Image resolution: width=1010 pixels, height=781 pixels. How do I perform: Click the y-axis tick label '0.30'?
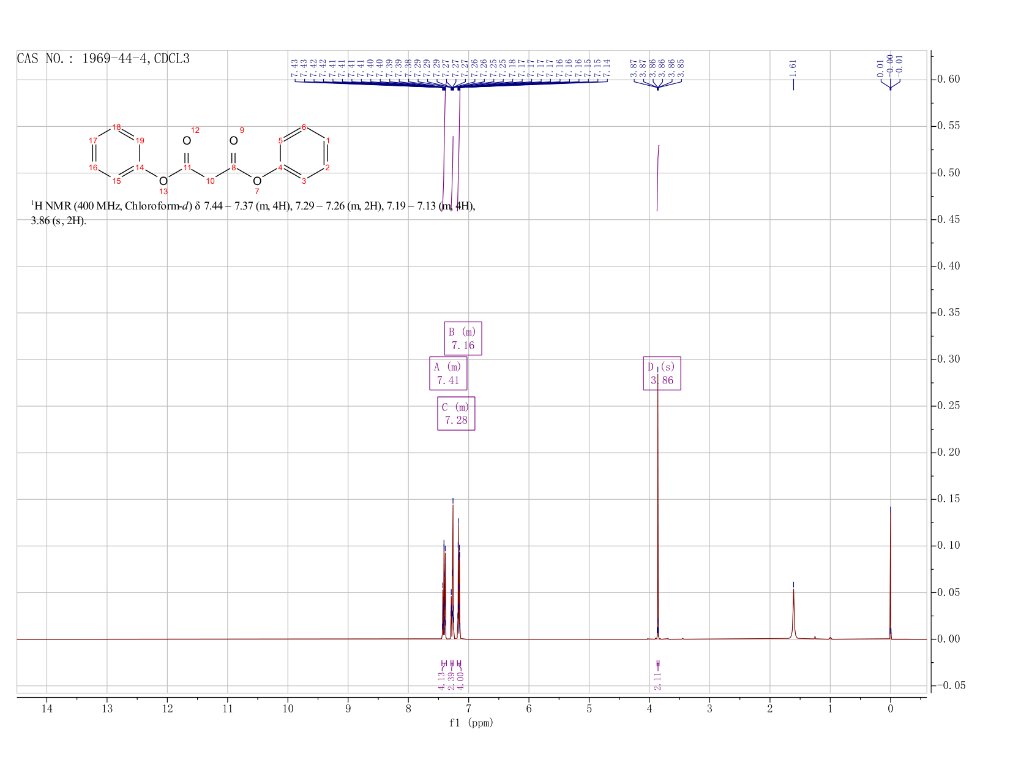948,360
